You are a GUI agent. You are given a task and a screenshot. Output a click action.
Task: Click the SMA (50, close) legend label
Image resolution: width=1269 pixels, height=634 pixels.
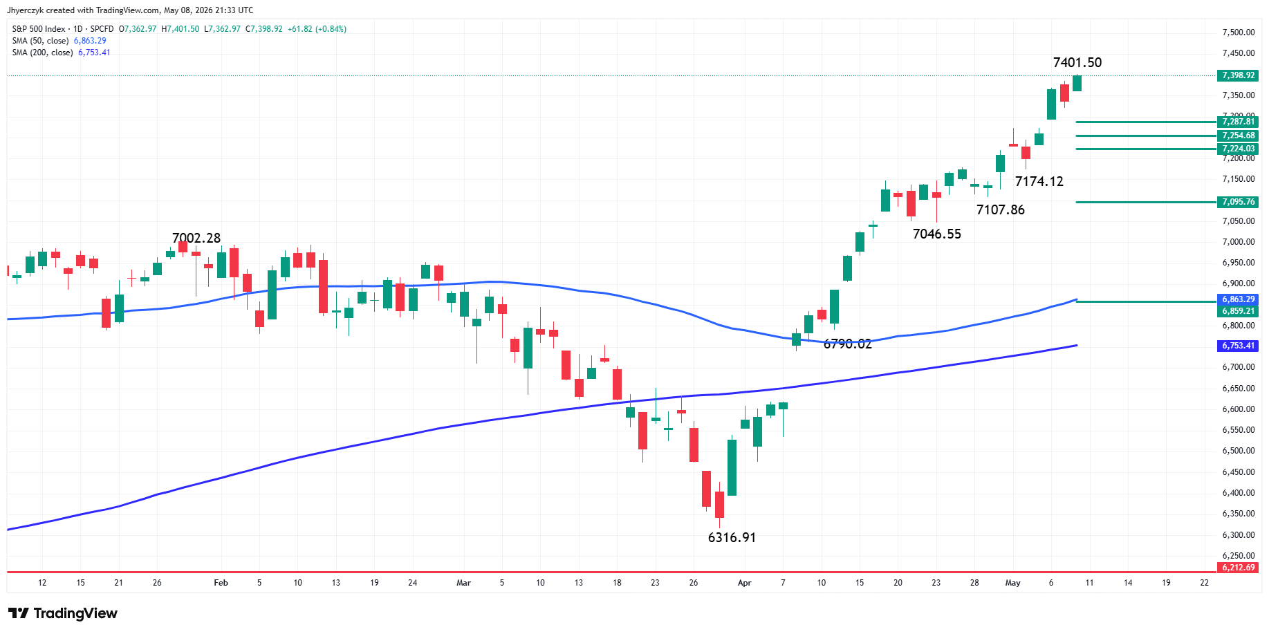pos(40,41)
